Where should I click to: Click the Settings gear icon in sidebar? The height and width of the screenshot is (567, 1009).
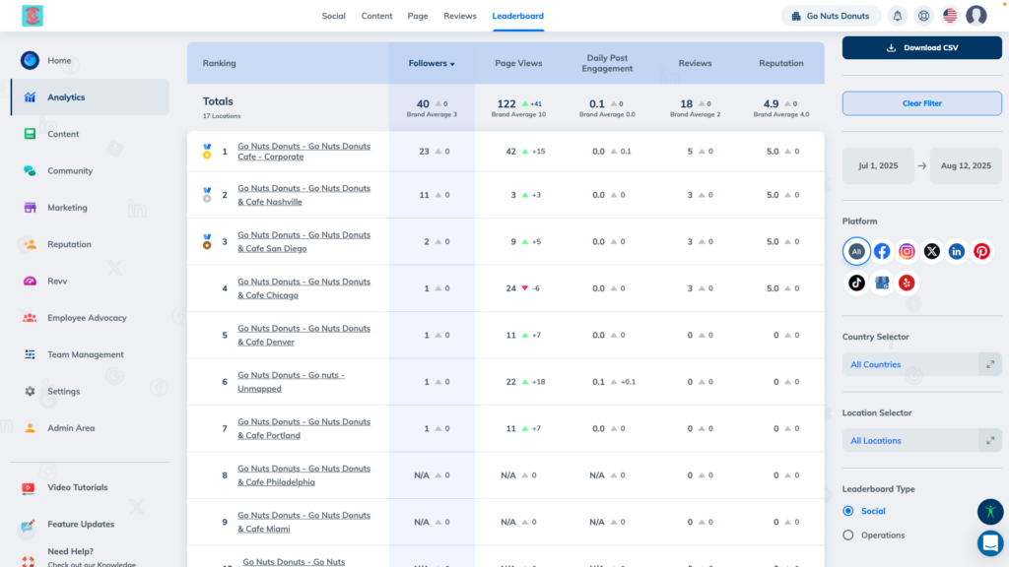coord(30,391)
